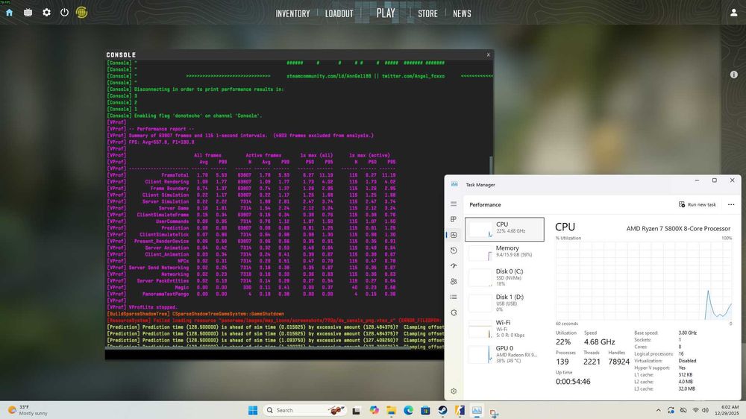Open INVENTORY tab in game menu
The width and height of the screenshot is (746, 419).
292,13
